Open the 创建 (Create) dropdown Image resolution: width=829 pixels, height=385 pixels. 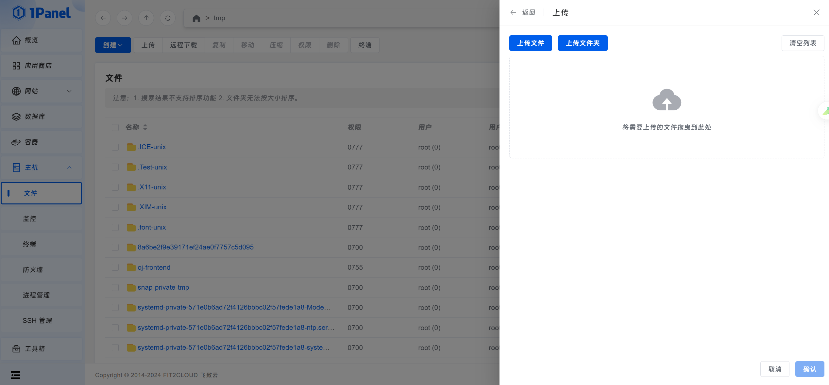[113, 45]
